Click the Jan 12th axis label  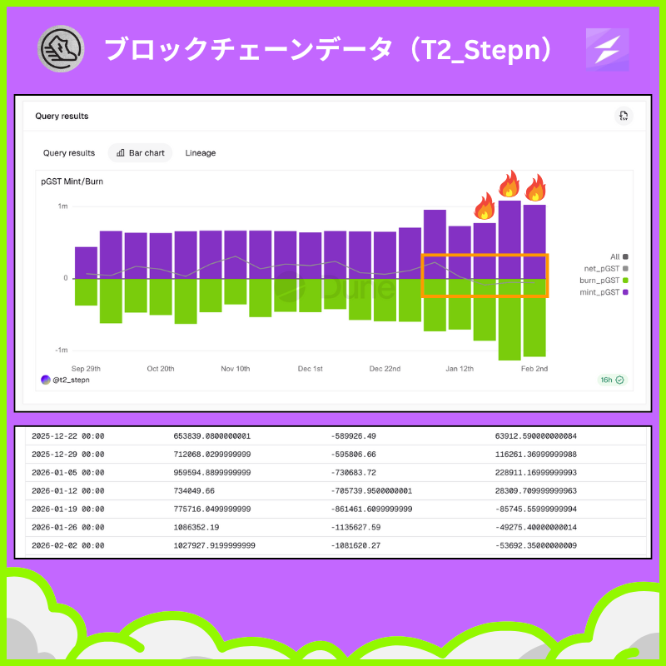460,369
